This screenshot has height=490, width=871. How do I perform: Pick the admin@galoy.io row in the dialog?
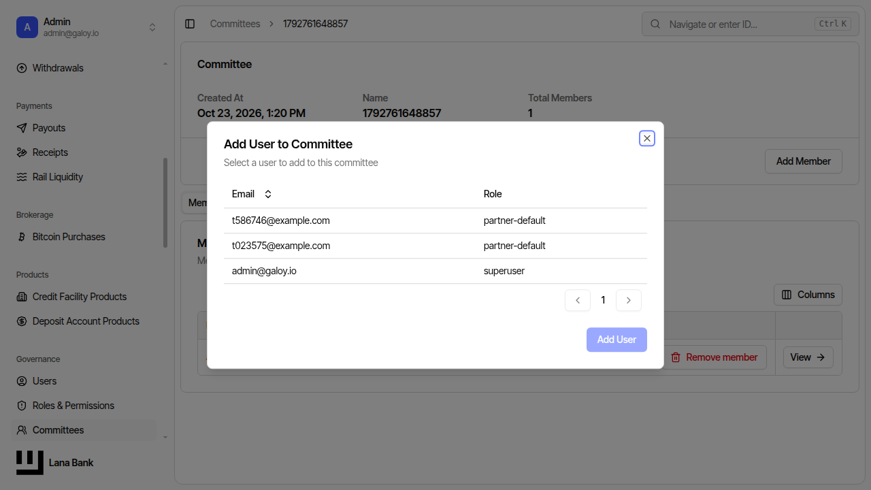[x=435, y=271]
